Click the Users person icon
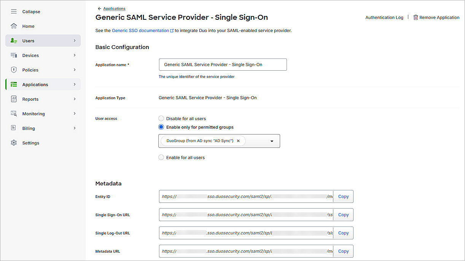This screenshot has width=465, height=261. coord(14,41)
